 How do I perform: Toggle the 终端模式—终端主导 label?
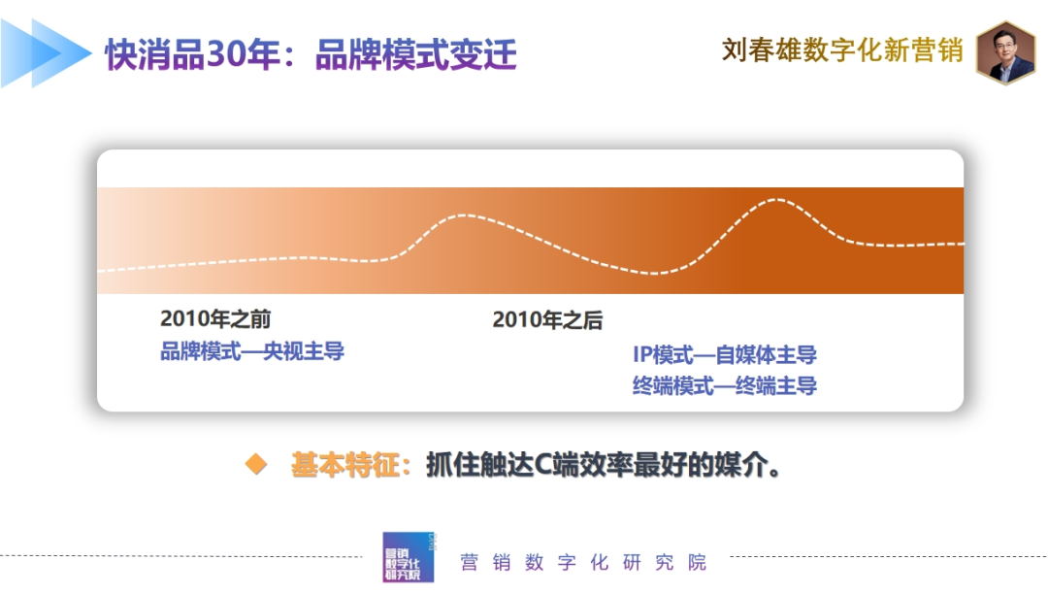tap(725, 385)
